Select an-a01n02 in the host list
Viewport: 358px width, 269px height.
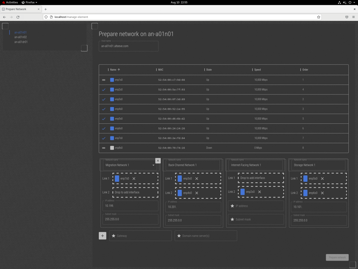pyautogui.click(x=21, y=37)
